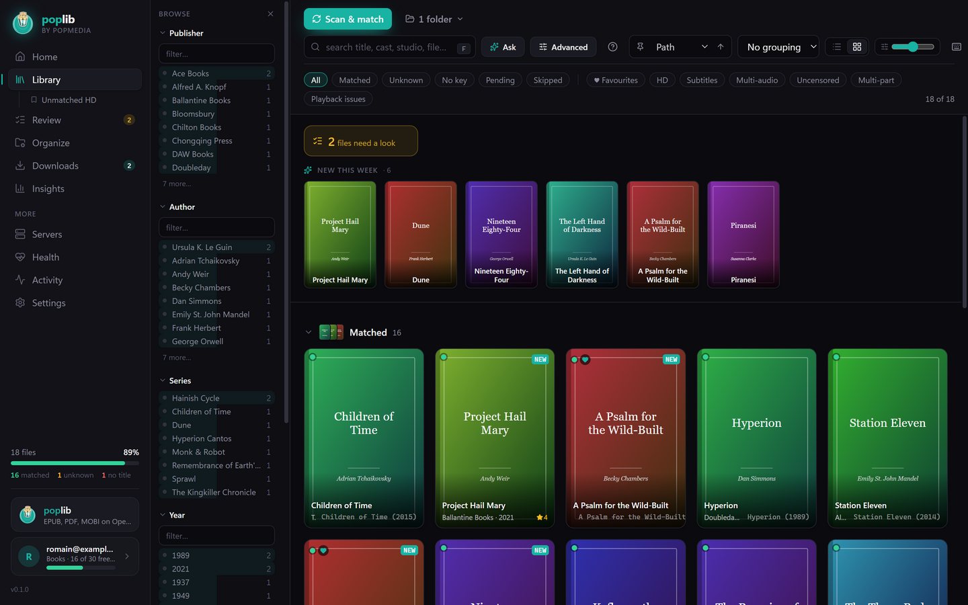Switch to grid view icon

click(x=857, y=47)
